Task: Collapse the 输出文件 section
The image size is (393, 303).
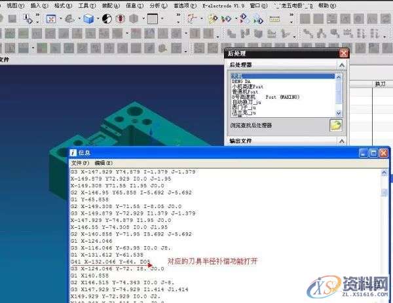Action: (341, 141)
